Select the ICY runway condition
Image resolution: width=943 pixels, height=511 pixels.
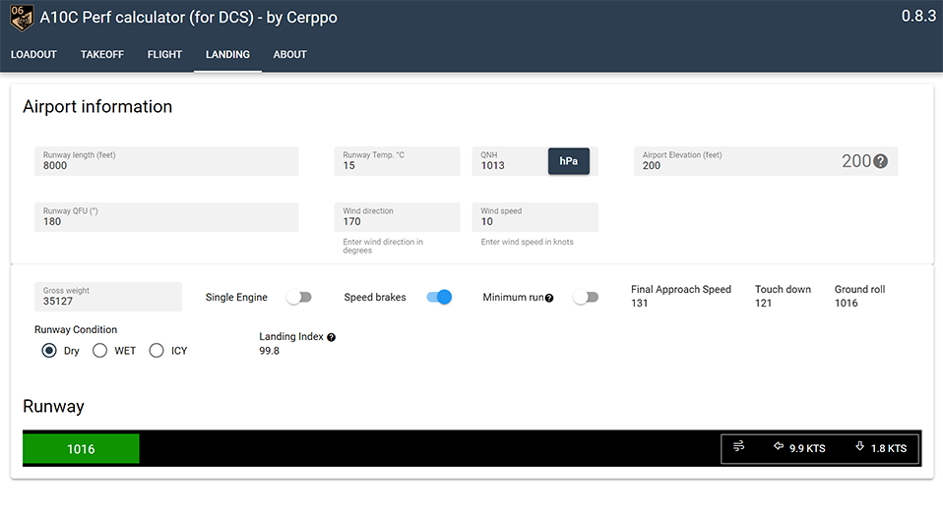(x=157, y=350)
